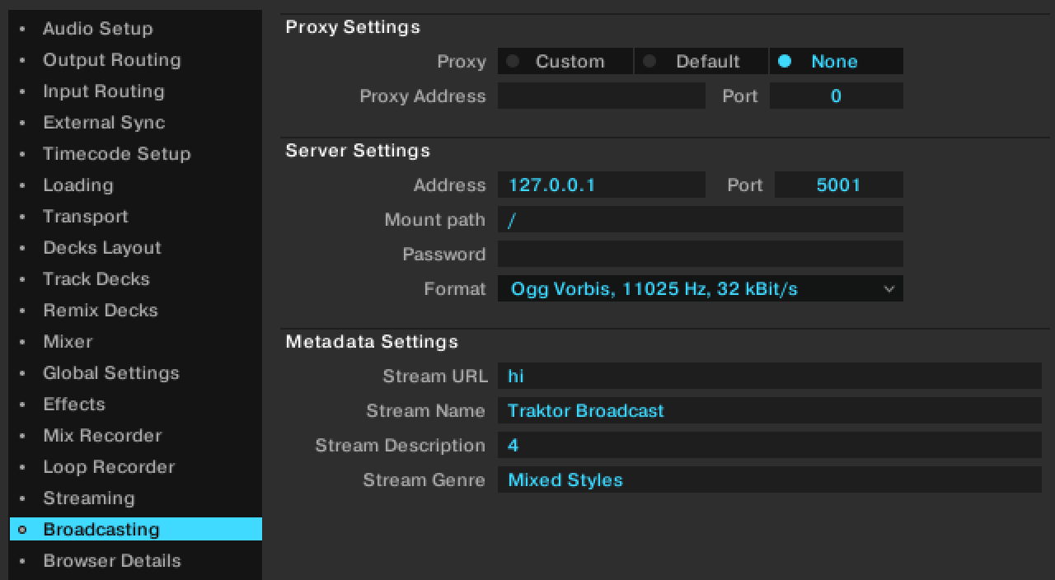Switch to Streaming preferences
The image size is (1055, 580).
(88, 498)
